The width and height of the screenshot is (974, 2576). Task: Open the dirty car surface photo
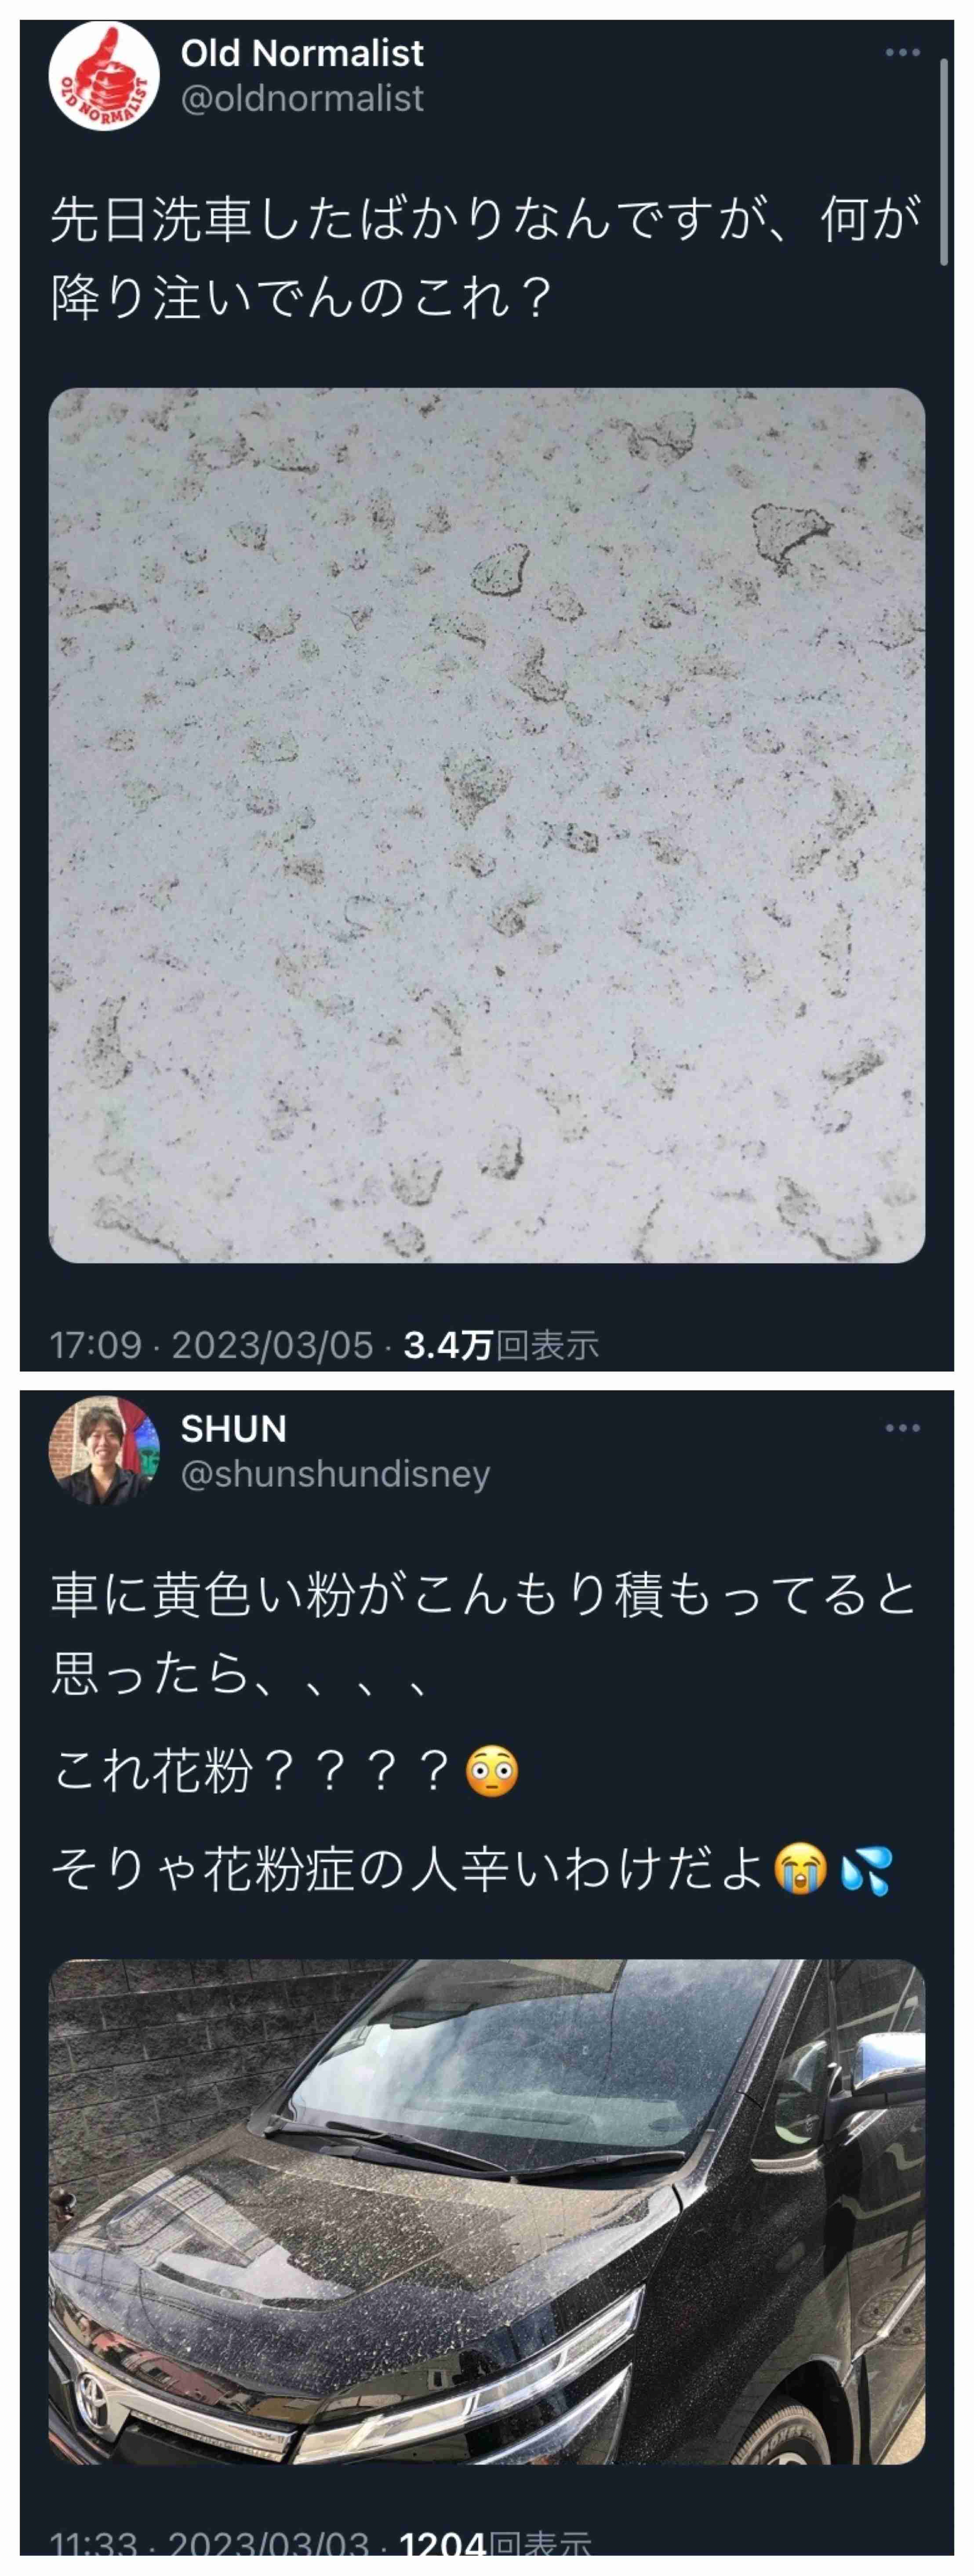487,825
